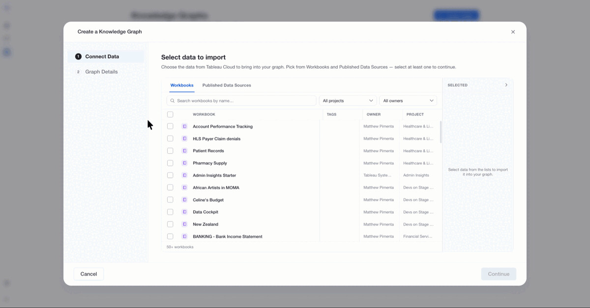Click the workbook icon beside BANKING - Bank Income Statement
Screen dimensions: 590x308
185,236
